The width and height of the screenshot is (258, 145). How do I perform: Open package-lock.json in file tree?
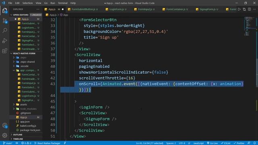click(30, 130)
